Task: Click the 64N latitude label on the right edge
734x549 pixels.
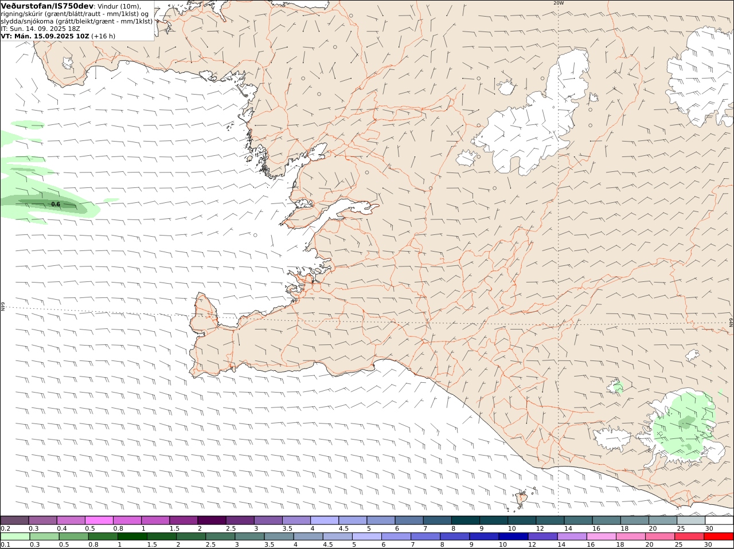Action: [x=731, y=323]
